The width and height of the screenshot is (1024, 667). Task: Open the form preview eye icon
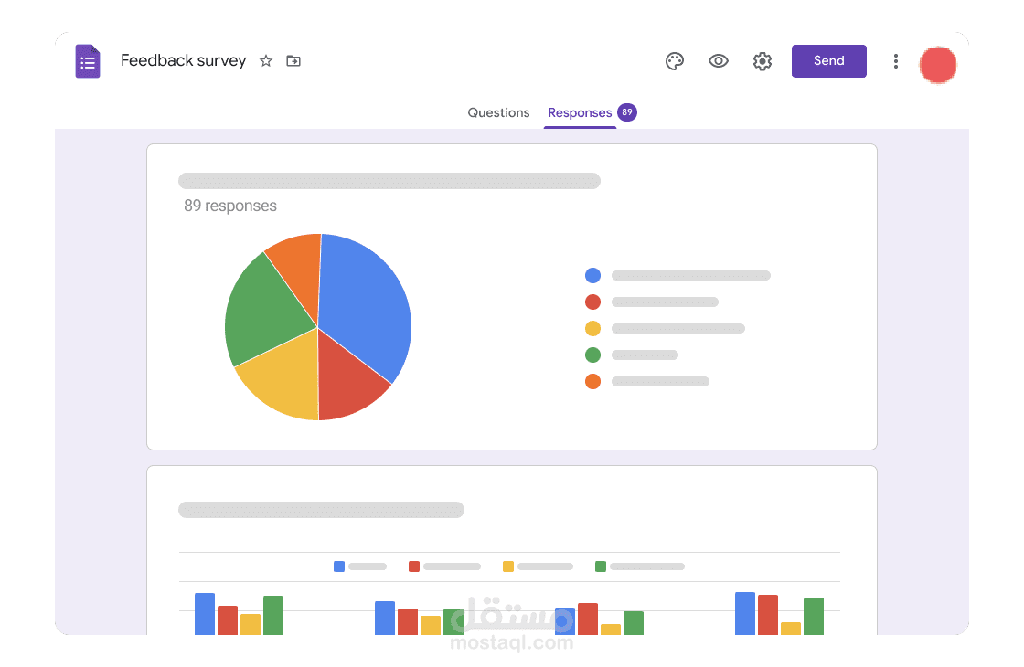(719, 60)
